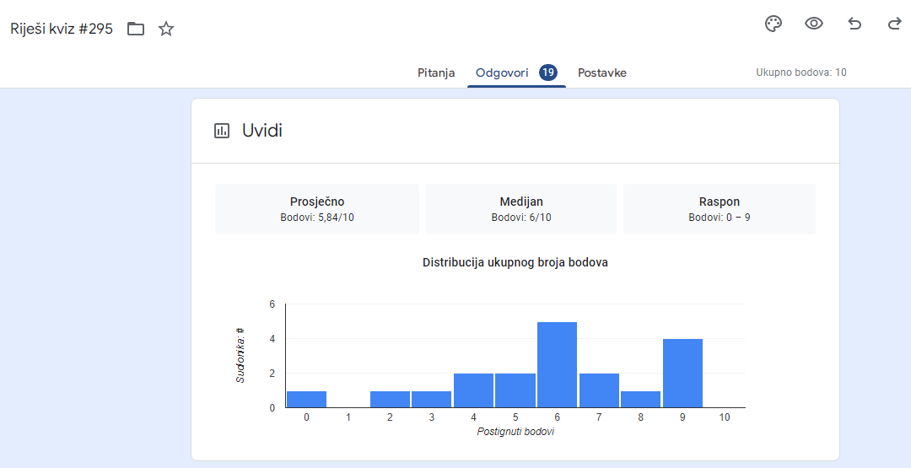The width and height of the screenshot is (911, 468).
Task: Open the form preview via eye icon
Action: click(814, 24)
